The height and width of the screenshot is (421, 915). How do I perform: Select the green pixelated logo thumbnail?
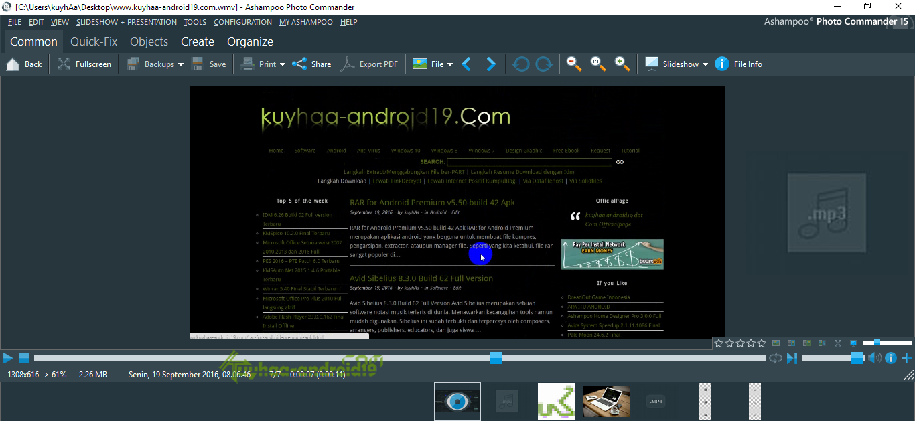coord(557,402)
